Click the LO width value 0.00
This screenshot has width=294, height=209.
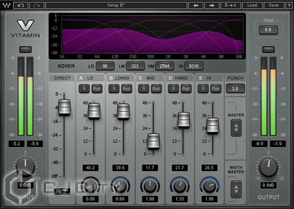pyautogui.click(x=90, y=199)
